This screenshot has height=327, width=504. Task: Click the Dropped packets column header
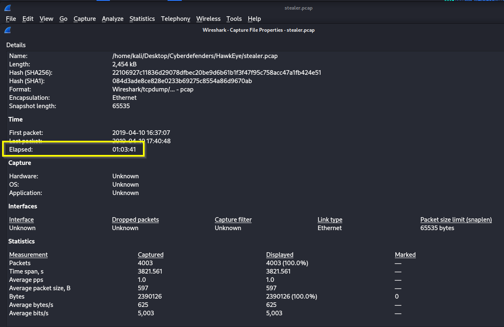[x=135, y=220]
